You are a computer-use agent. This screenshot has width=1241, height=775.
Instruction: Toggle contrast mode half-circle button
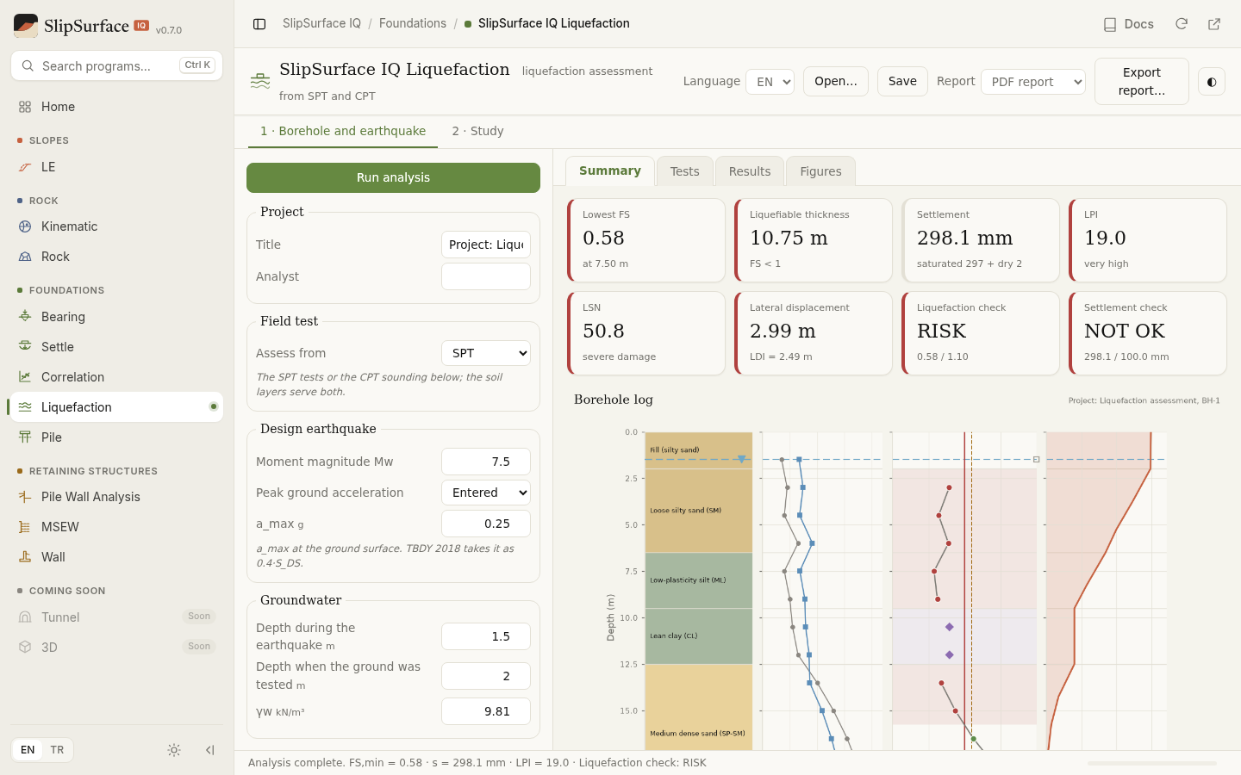[x=1212, y=82]
